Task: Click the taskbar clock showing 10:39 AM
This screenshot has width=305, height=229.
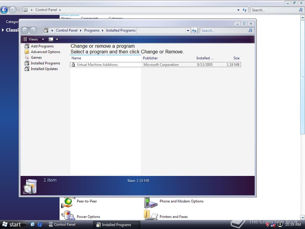Action: click(293, 225)
